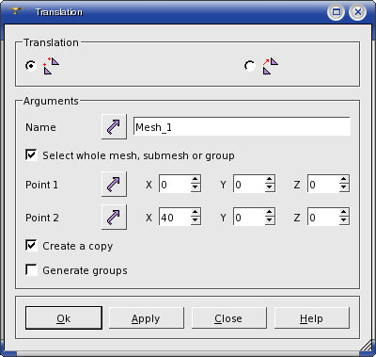The height and width of the screenshot is (357, 376).
Task: Click the vector translation mode icon
Action: [271, 66]
